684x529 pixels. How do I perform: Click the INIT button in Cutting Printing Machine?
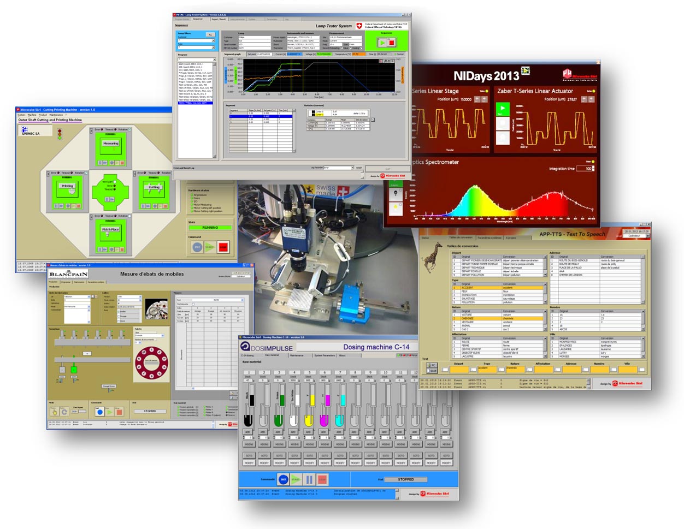[x=197, y=247]
